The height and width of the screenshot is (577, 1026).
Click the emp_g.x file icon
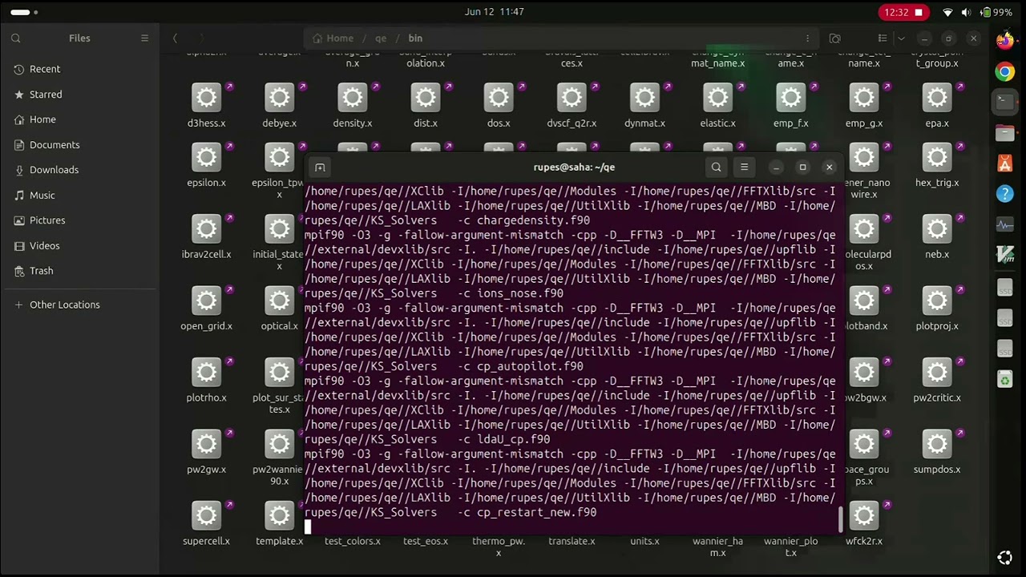[x=864, y=98]
